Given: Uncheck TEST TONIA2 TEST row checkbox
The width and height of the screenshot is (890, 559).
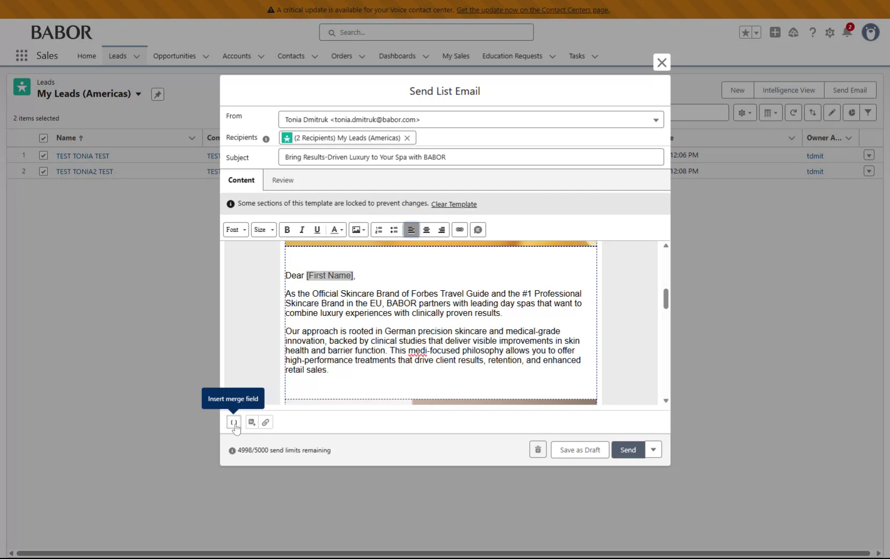Looking at the screenshot, I should (43, 171).
